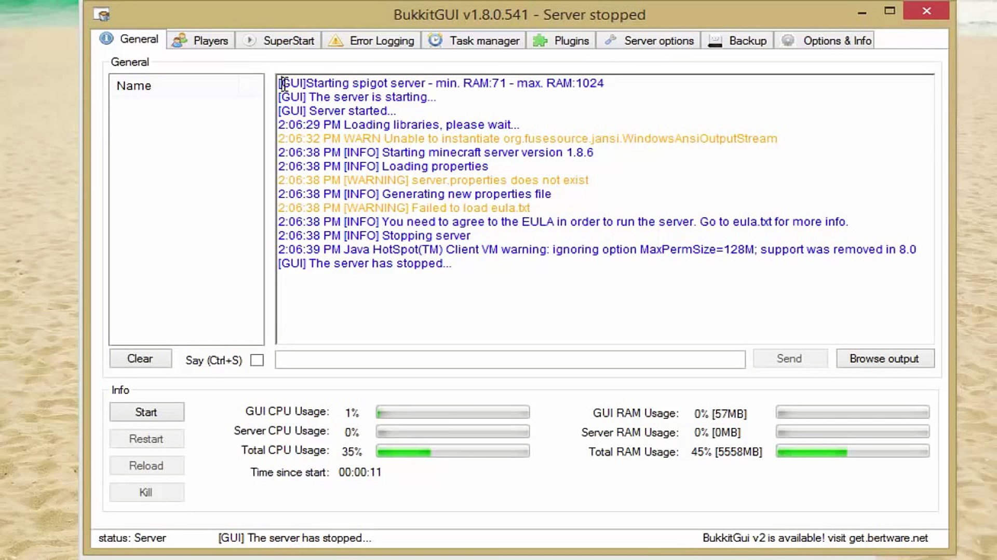997x560 pixels.
Task: Click the Error Logging warning triangle icon
Action: [x=336, y=40]
